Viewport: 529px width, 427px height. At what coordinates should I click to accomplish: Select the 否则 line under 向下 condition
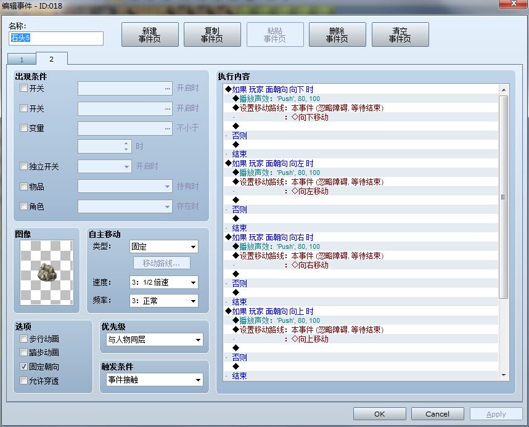click(361, 136)
